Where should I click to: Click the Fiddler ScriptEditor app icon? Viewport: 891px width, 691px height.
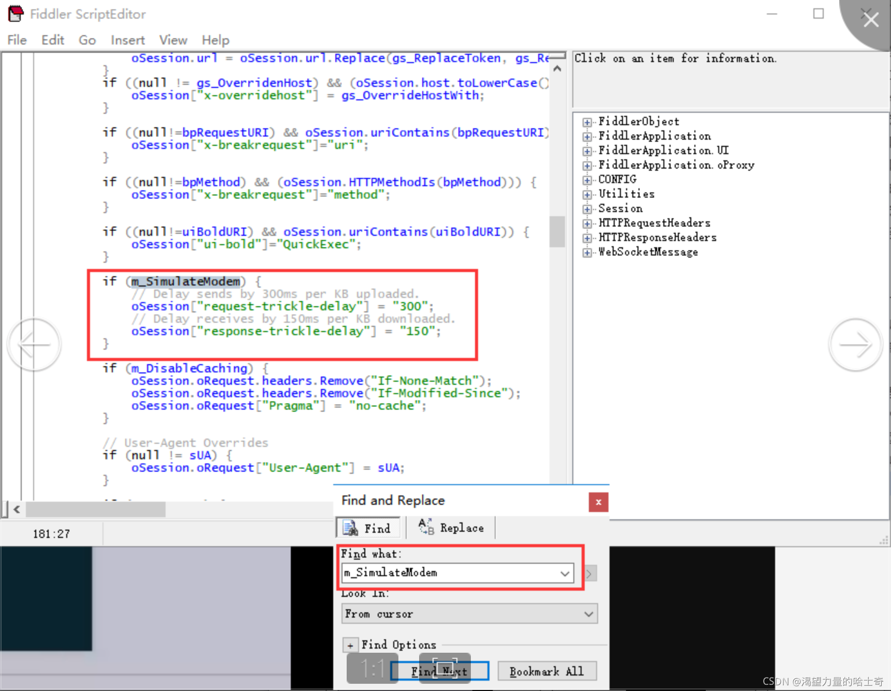16,13
